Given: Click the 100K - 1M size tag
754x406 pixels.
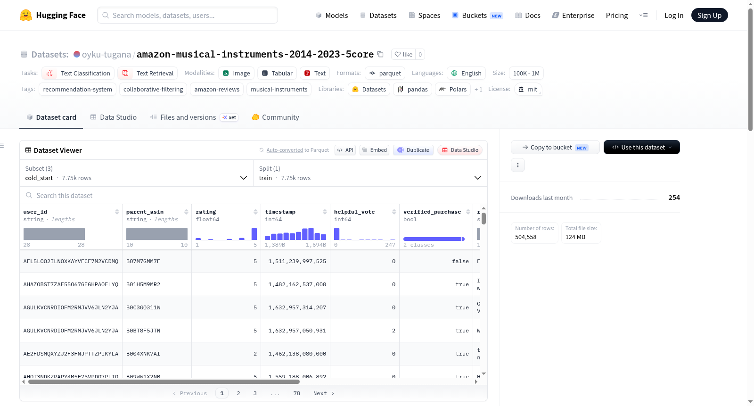Looking at the screenshot, I should tap(526, 73).
